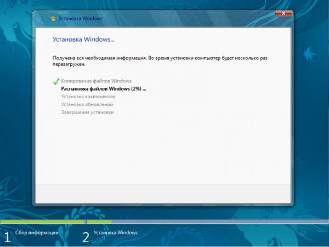Click the first green progress bar segment
Screen dimensions: 329x247
[x=43, y=221]
